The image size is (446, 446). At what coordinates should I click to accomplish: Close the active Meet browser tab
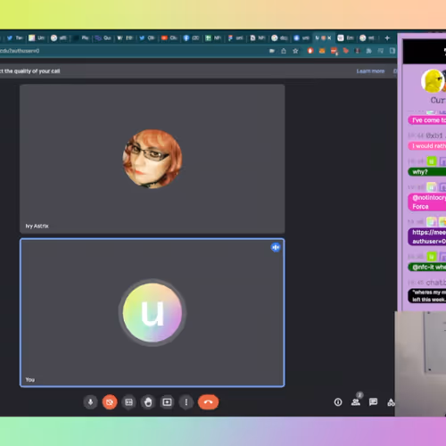pos(329,38)
